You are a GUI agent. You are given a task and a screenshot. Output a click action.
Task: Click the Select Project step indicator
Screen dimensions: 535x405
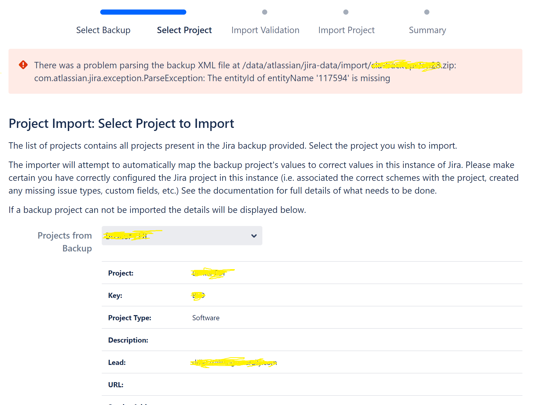(x=184, y=30)
